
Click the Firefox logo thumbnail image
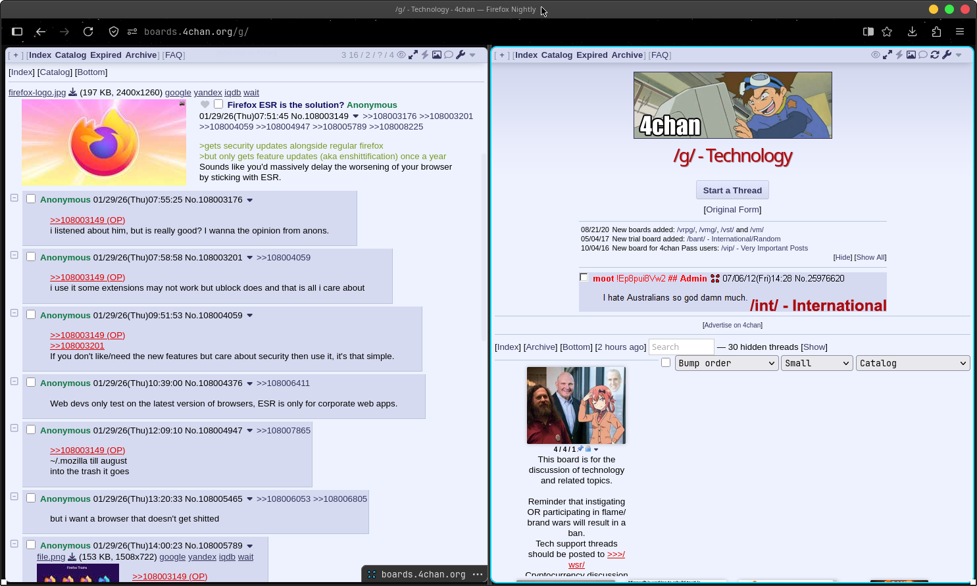pos(104,142)
